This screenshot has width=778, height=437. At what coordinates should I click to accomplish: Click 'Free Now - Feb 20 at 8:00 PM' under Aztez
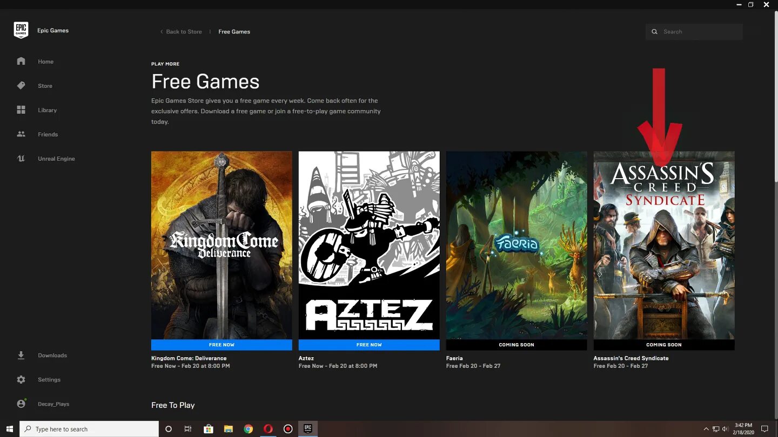coord(338,366)
